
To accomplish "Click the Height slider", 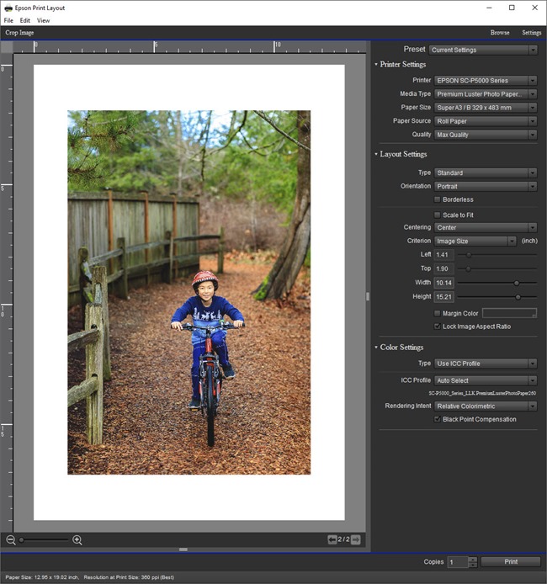I will pos(497,297).
